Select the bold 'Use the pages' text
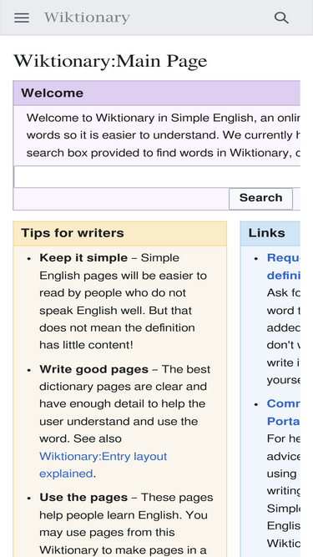 pyautogui.click(x=83, y=498)
